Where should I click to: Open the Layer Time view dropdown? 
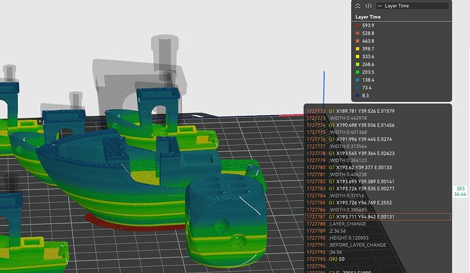pos(413,5)
